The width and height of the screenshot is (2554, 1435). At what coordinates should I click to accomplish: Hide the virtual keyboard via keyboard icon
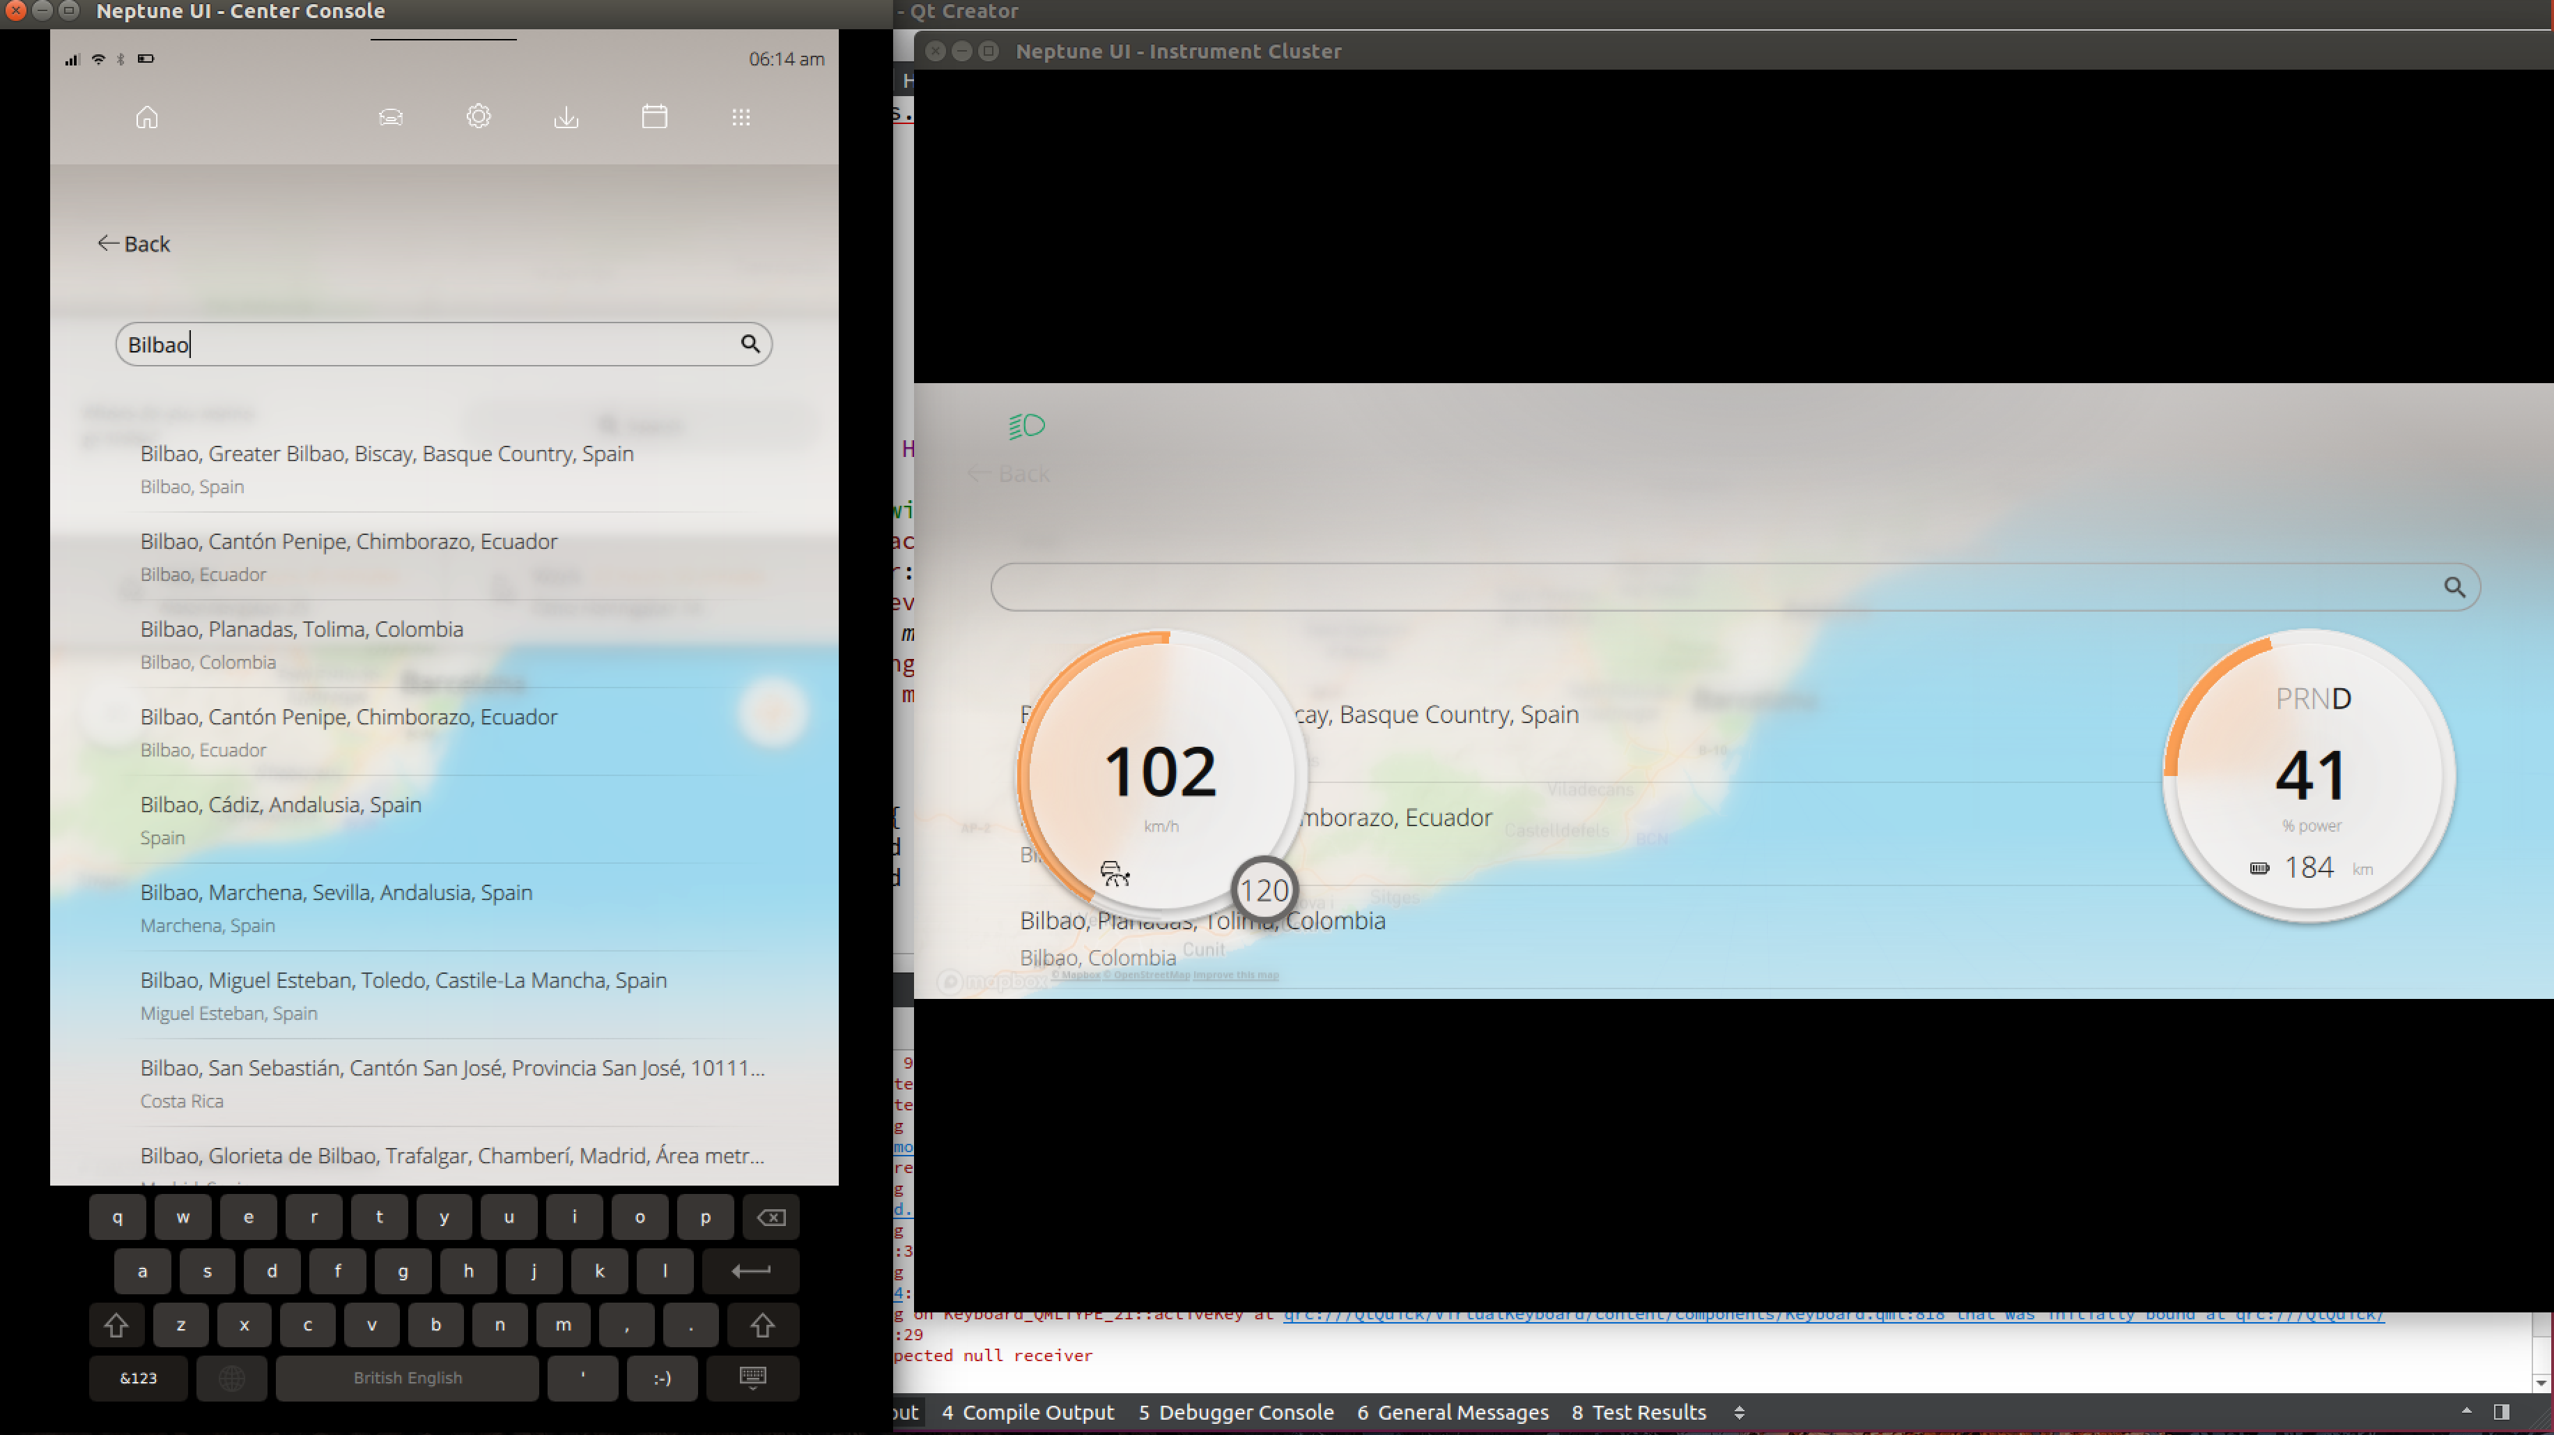click(x=752, y=1377)
